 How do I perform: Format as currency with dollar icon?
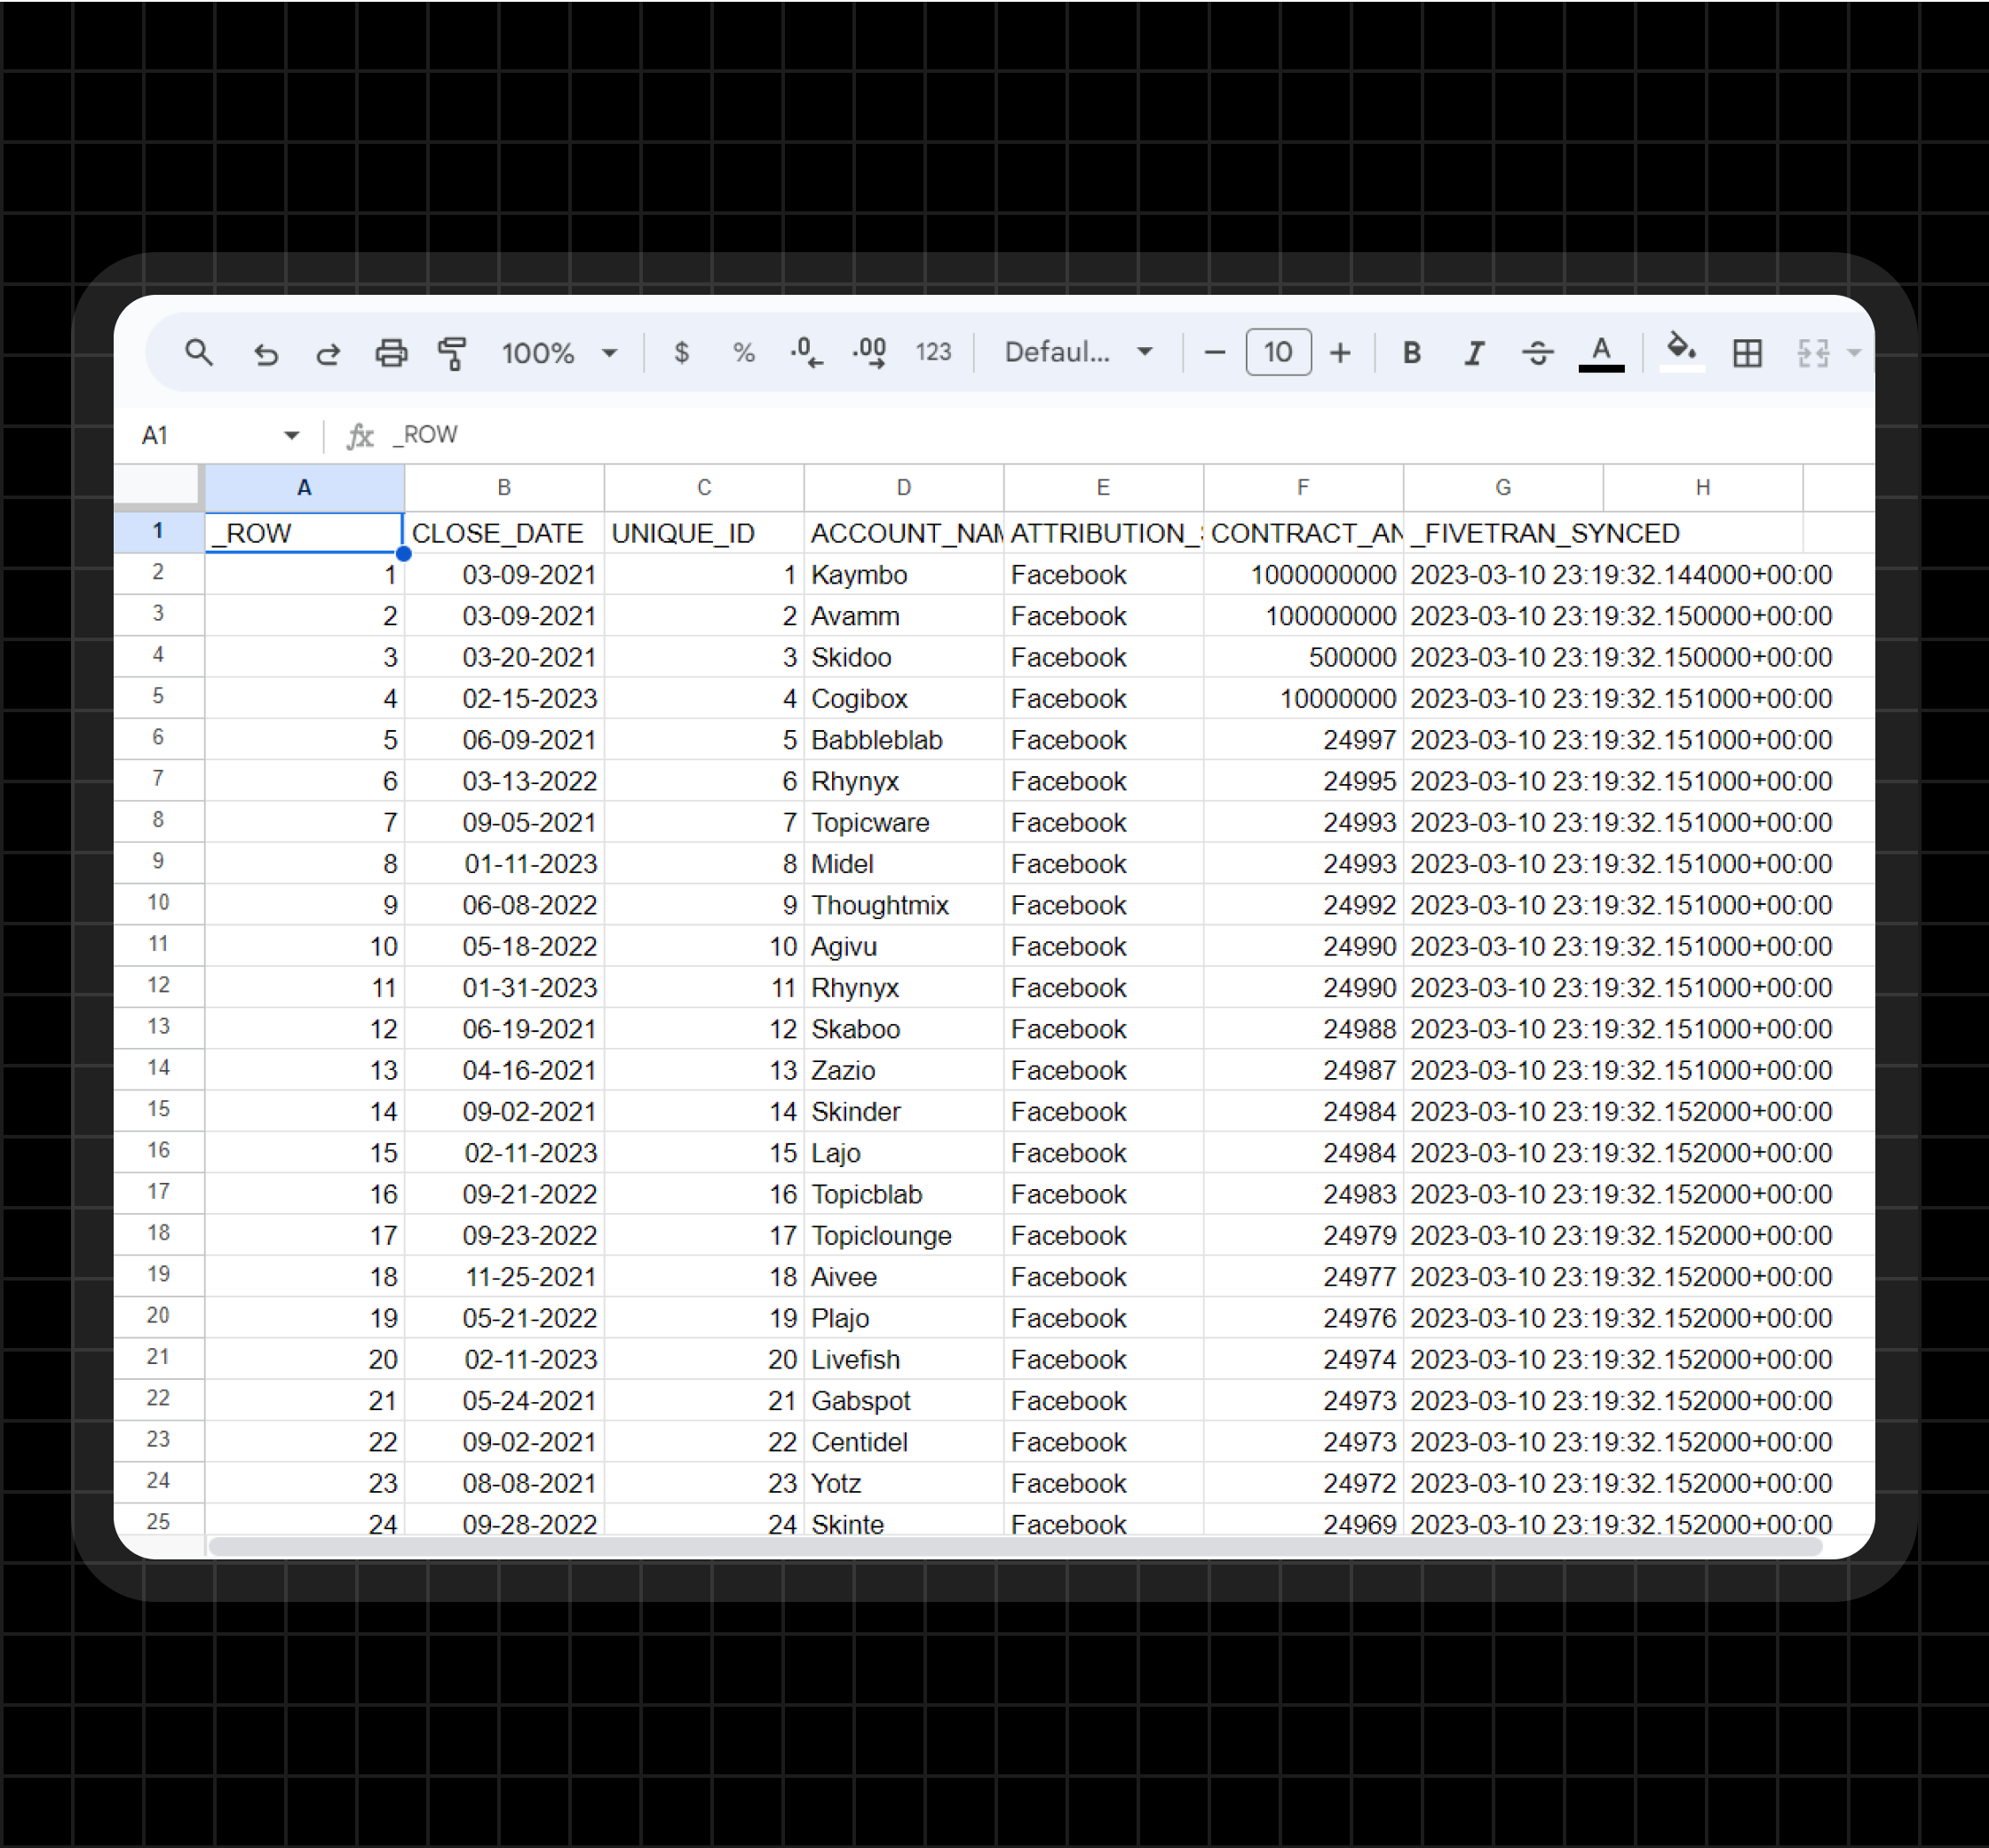click(681, 352)
